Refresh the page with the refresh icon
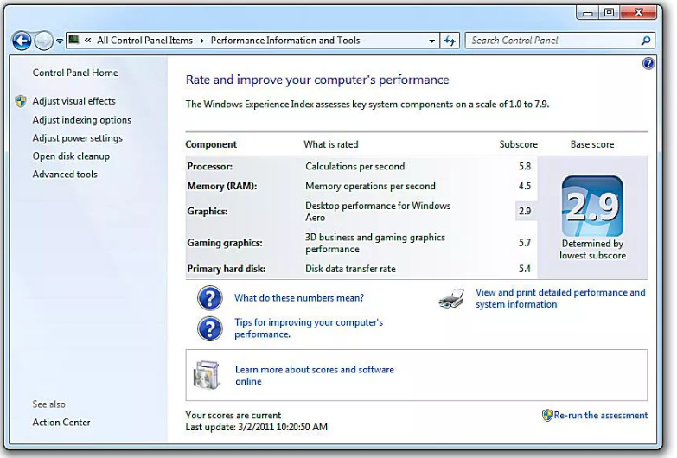 pos(450,41)
